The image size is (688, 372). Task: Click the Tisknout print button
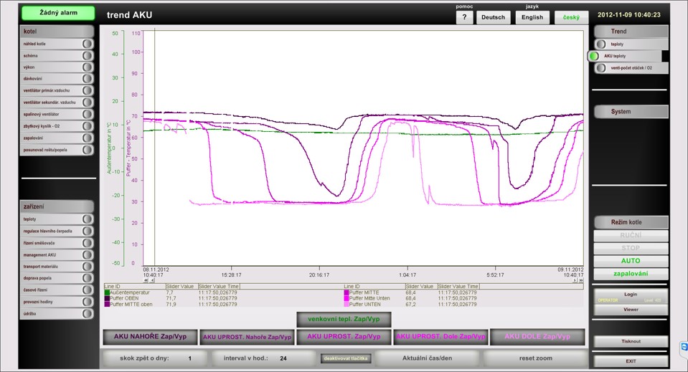click(x=631, y=341)
